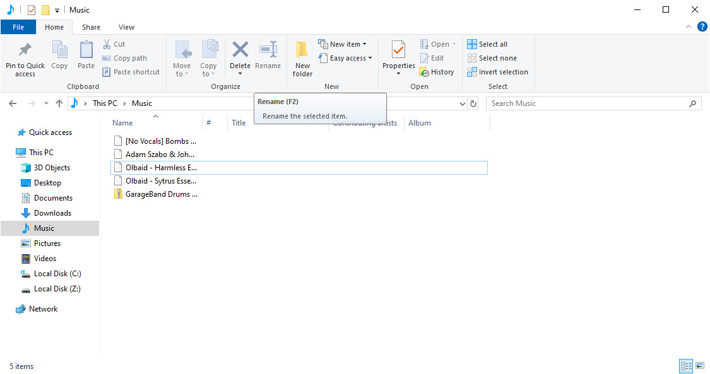Open the View ribbon tab
This screenshot has height=374, width=710.
[x=126, y=27]
